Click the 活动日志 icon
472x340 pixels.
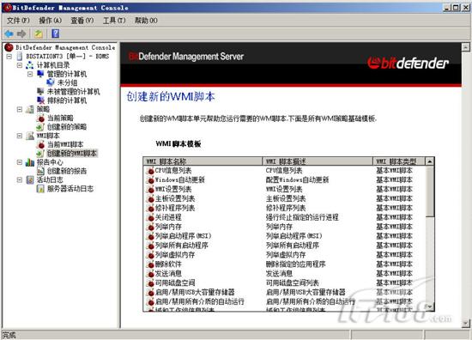coord(30,180)
